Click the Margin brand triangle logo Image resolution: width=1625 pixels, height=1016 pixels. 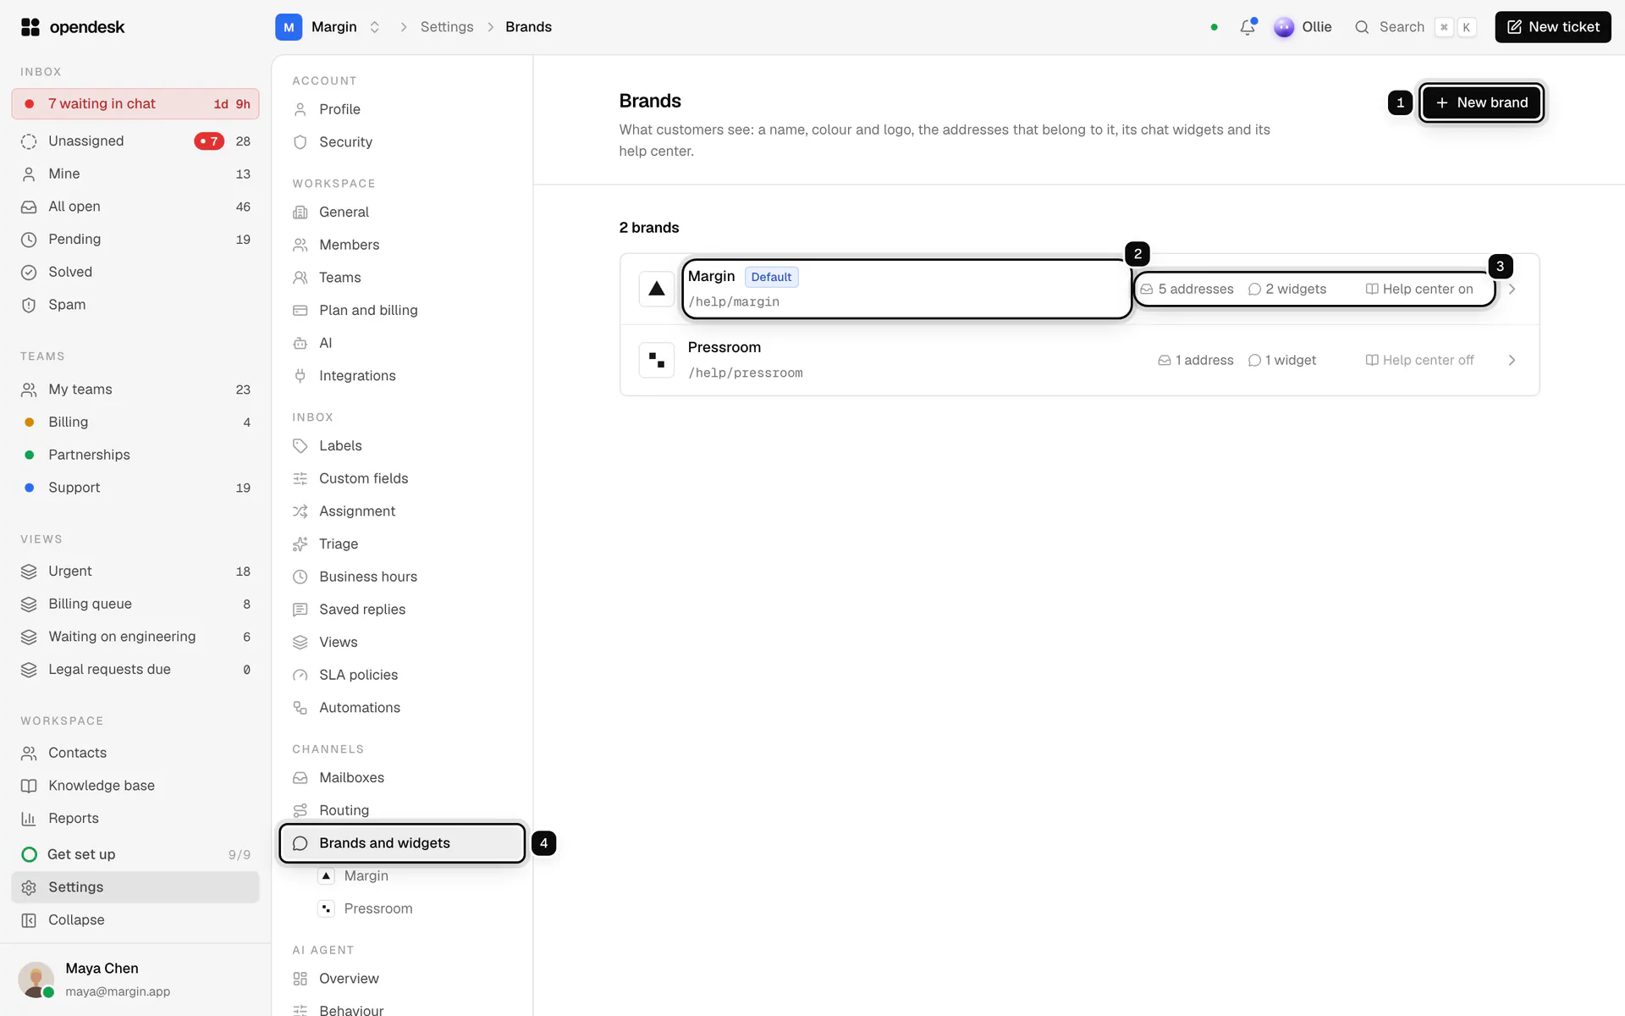coord(657,289)
